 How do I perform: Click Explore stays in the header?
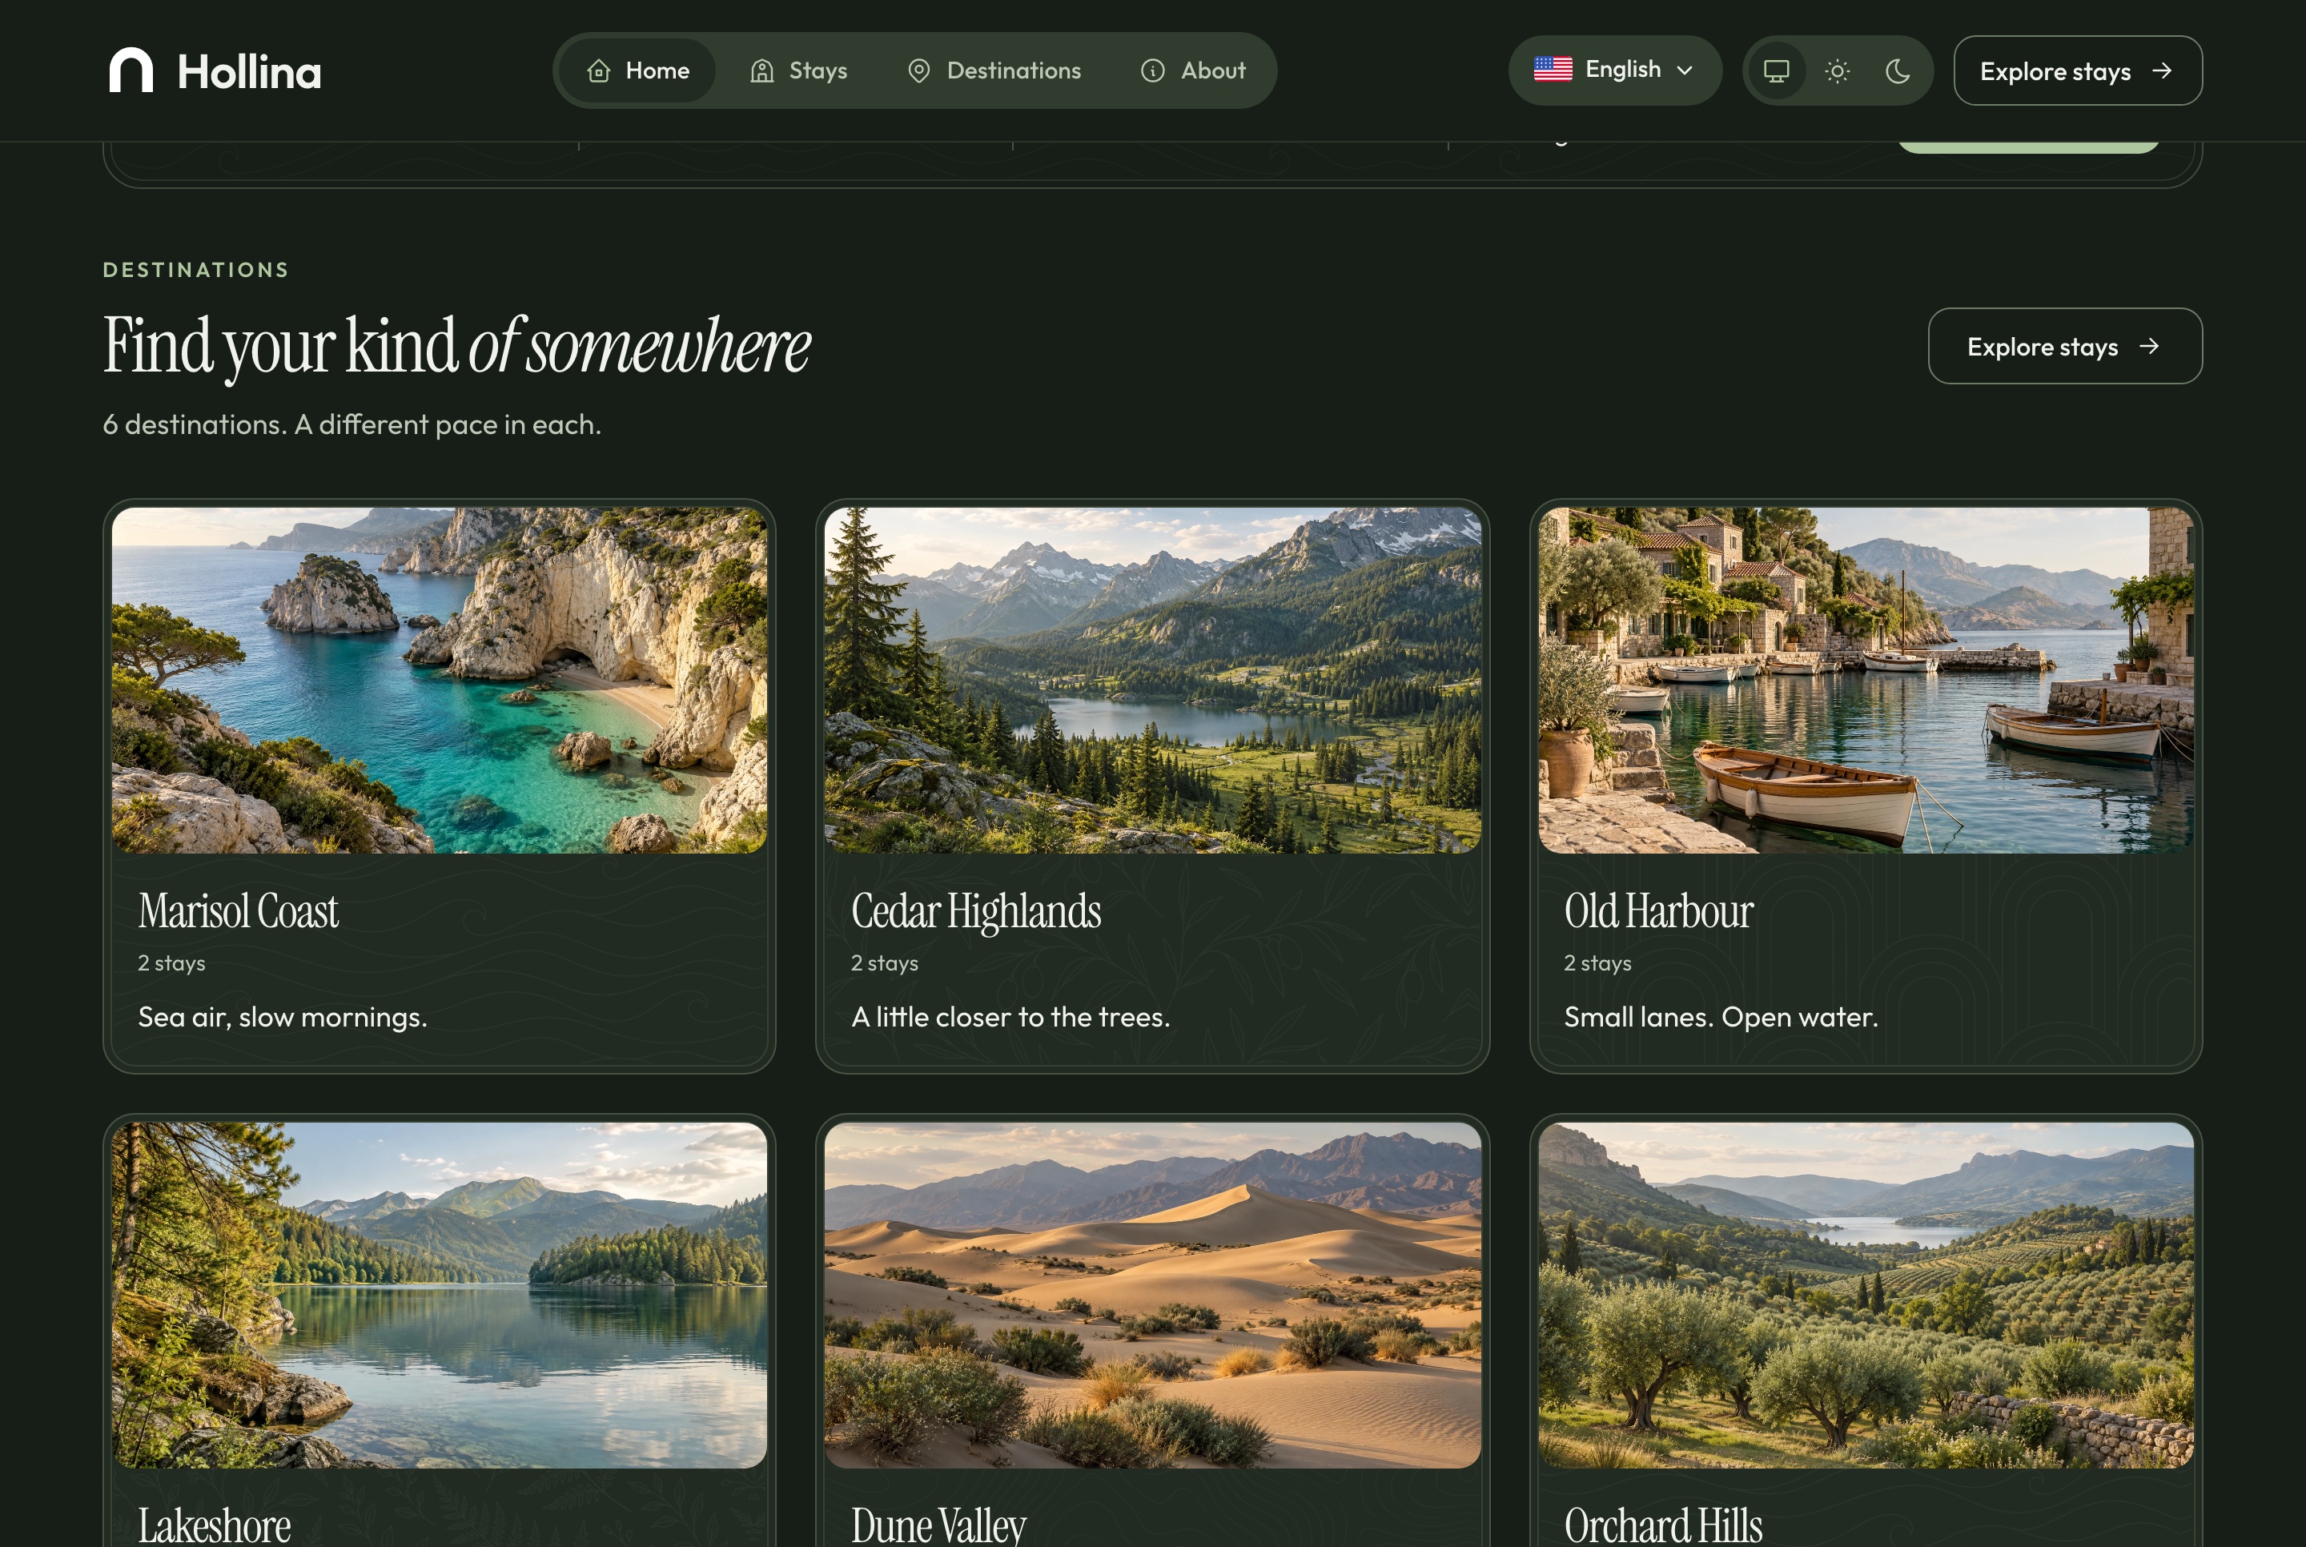tap(2077, 71)
